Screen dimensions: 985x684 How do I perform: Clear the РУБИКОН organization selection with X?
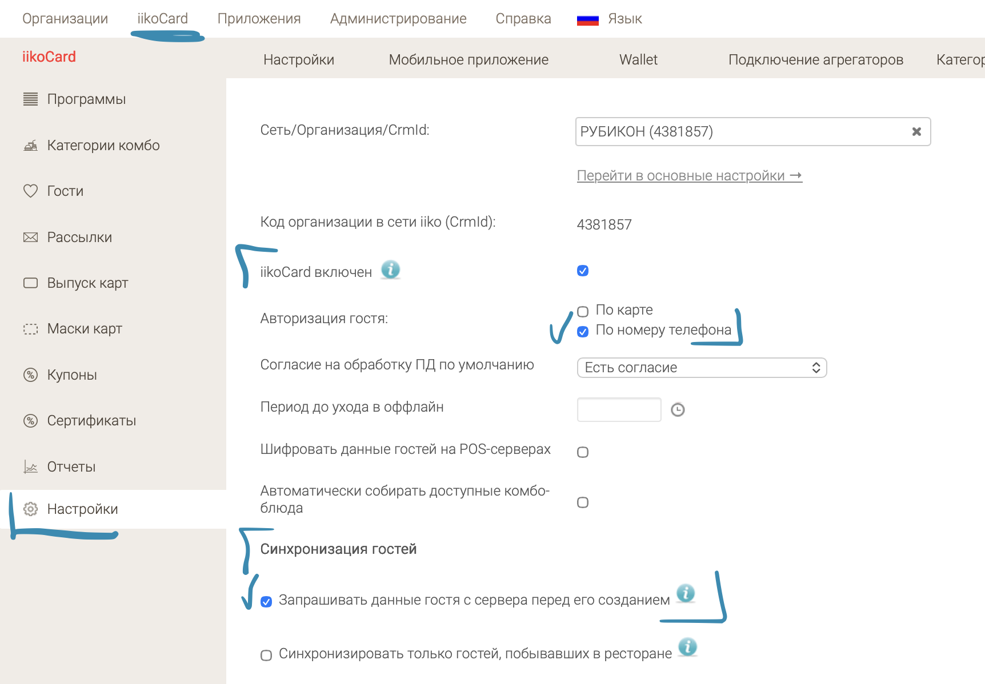tap(916, 132)
